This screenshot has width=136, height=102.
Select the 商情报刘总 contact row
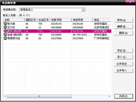pos(57,38)
